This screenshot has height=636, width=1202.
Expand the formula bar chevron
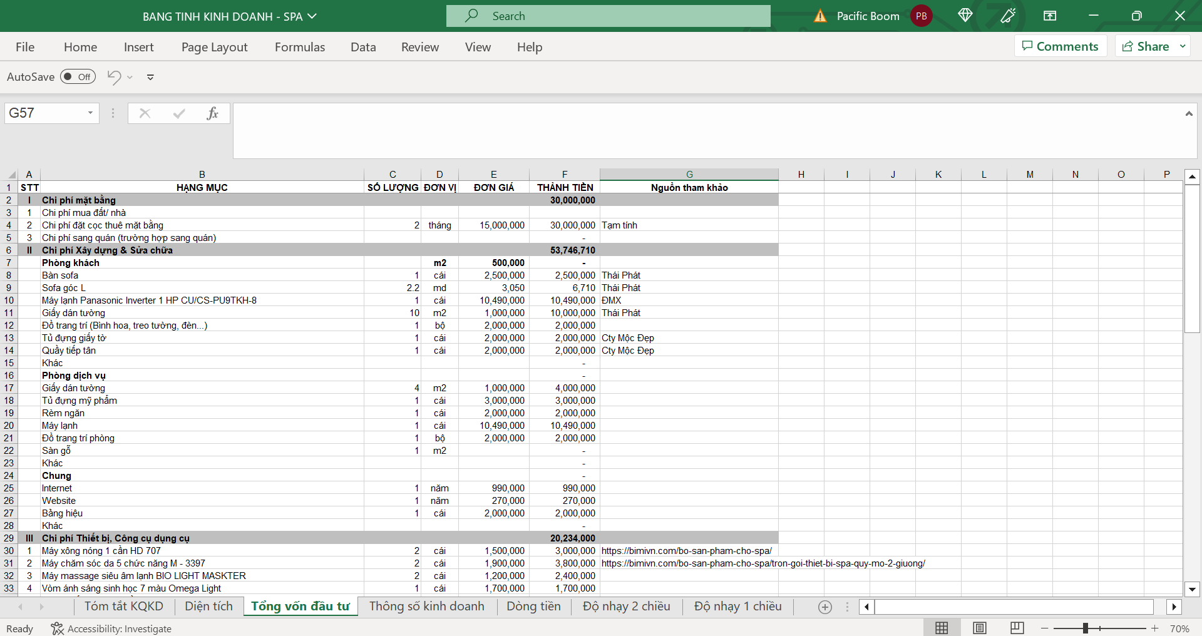[1188, 113]
